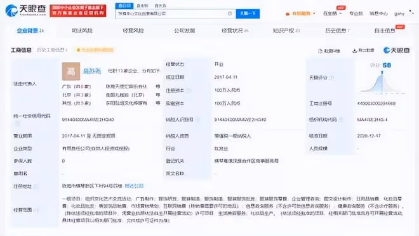Select the 北京 region company row
Viewport: 419px width, 236px height.
click(76, 95)
